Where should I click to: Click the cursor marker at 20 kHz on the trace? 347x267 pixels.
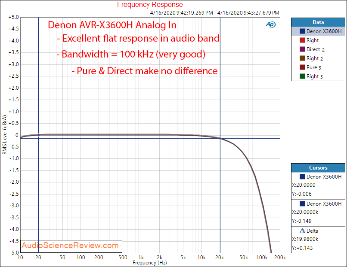pos(220,139)
